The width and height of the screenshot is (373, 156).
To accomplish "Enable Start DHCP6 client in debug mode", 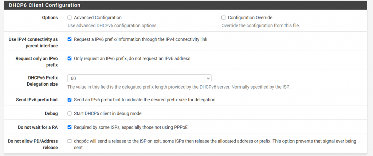I will pos(70,113).
